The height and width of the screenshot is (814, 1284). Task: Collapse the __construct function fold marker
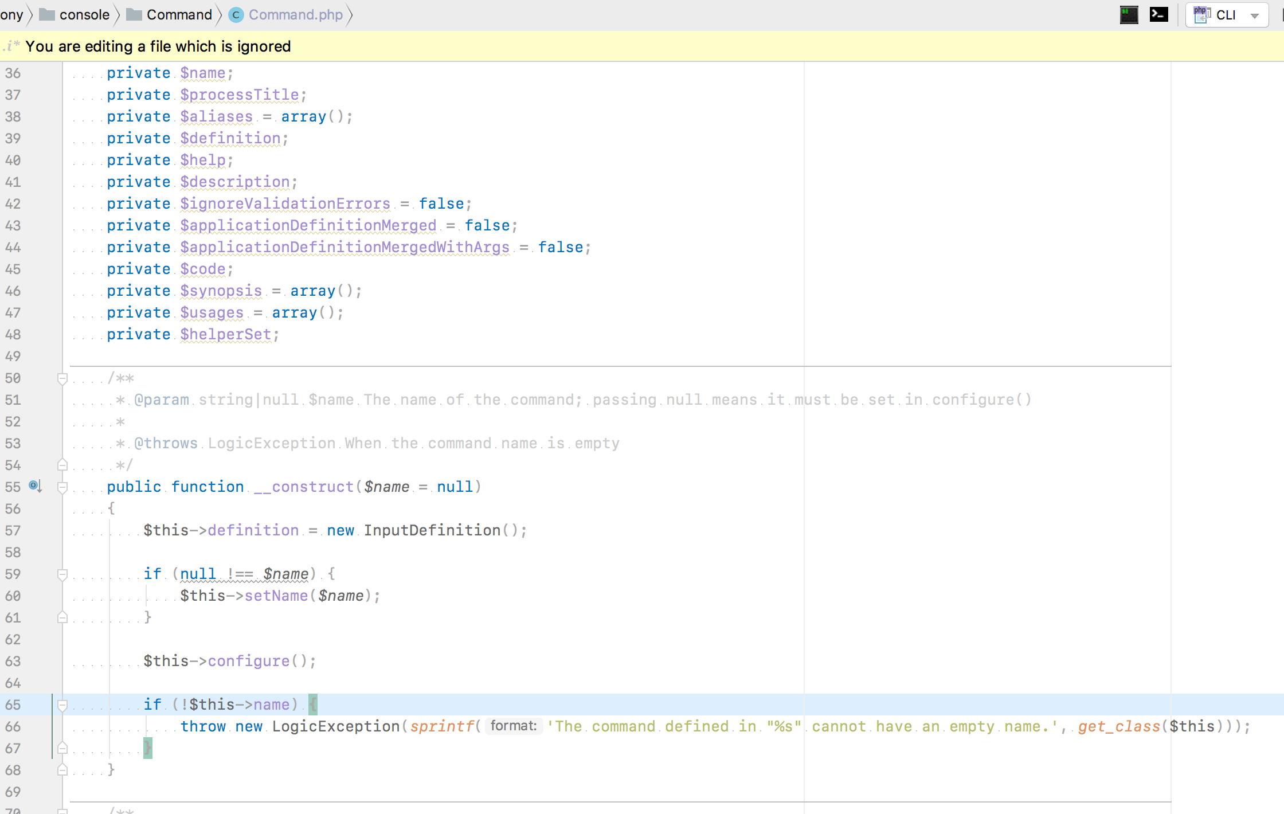[x=62, y=487]
